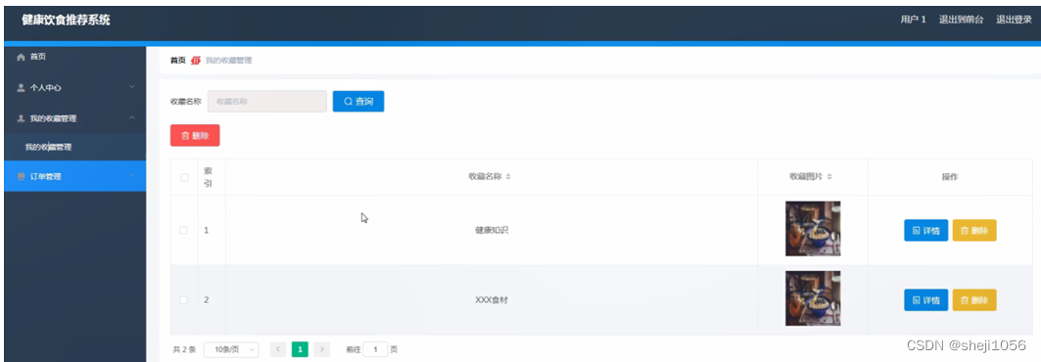
Task: Click the 操作 column header
Action: [x=949, y=177]
